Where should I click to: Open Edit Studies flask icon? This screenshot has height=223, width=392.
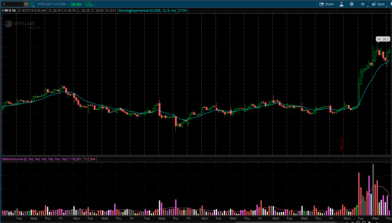click(342, 4)
